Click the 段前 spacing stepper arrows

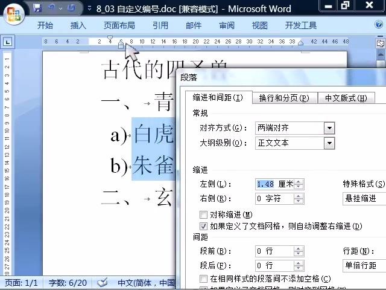pyautogui.click(x=299, y=251)
